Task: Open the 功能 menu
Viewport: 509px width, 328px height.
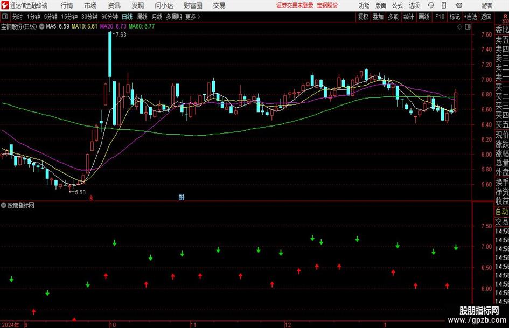Action: tap(364, 5)
